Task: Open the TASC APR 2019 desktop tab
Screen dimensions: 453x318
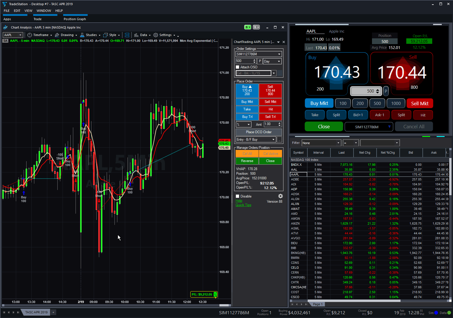Action: [36, 312]
